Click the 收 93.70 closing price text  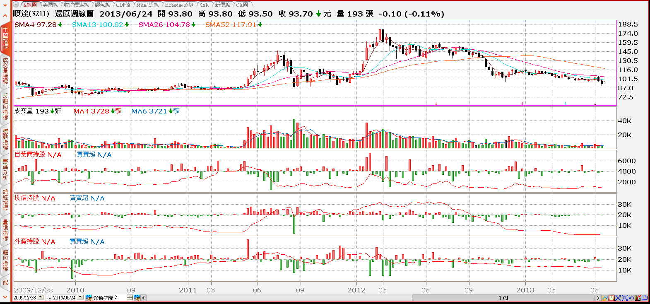click(x=296, y=14)
